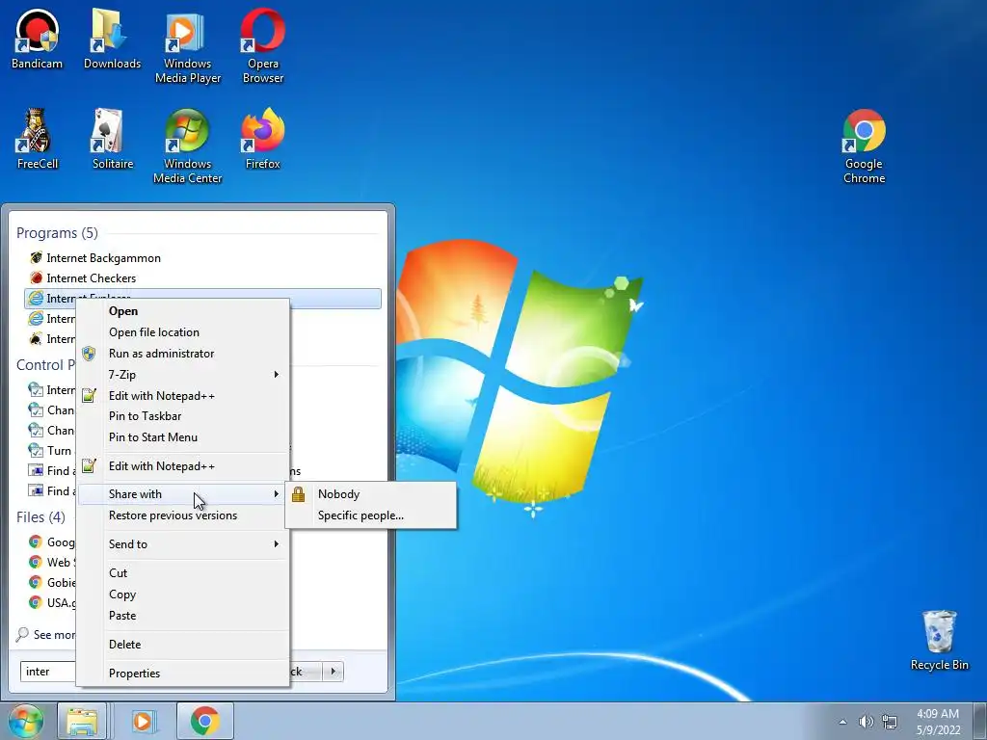Click the Windows Start orb

click(24, 721)
